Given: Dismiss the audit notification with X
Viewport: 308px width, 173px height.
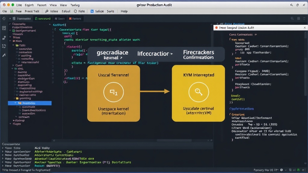Looking at the screenshot, I should tap(305, 28).
